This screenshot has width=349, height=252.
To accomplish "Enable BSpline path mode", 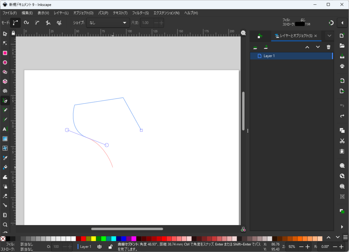I will pos(37,23).
